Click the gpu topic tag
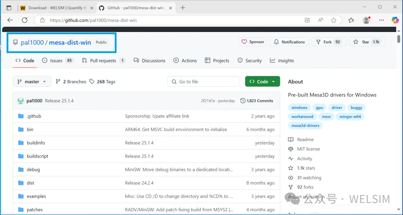Viewport: 403px width, 215px height. pos(319,107)
